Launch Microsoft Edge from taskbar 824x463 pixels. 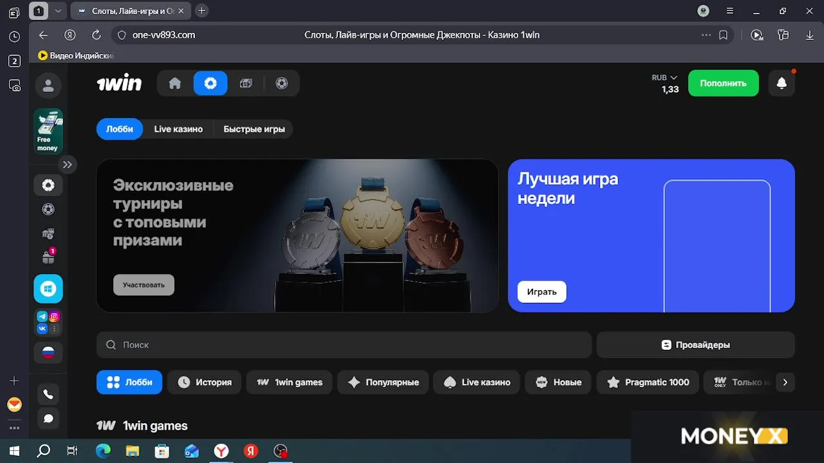103,451
